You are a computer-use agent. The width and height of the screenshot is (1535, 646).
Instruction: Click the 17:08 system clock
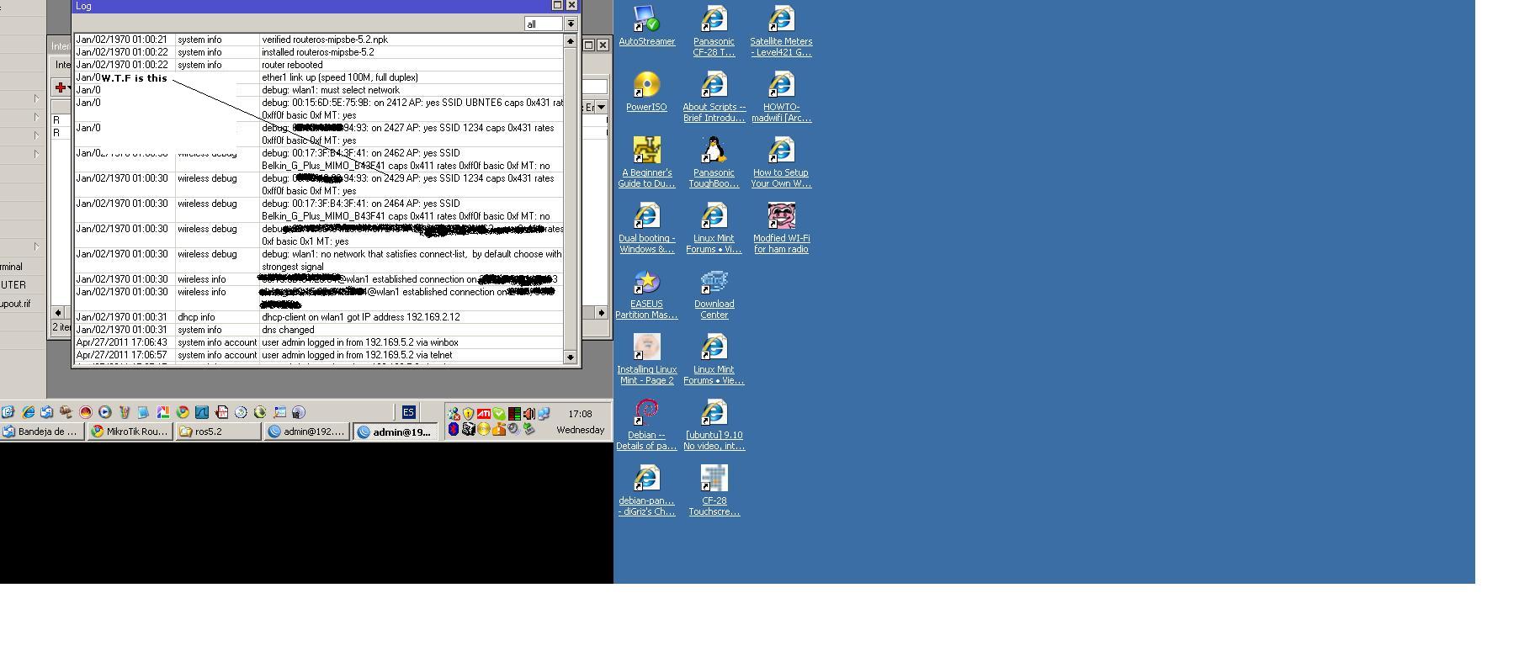coord(580,414)
